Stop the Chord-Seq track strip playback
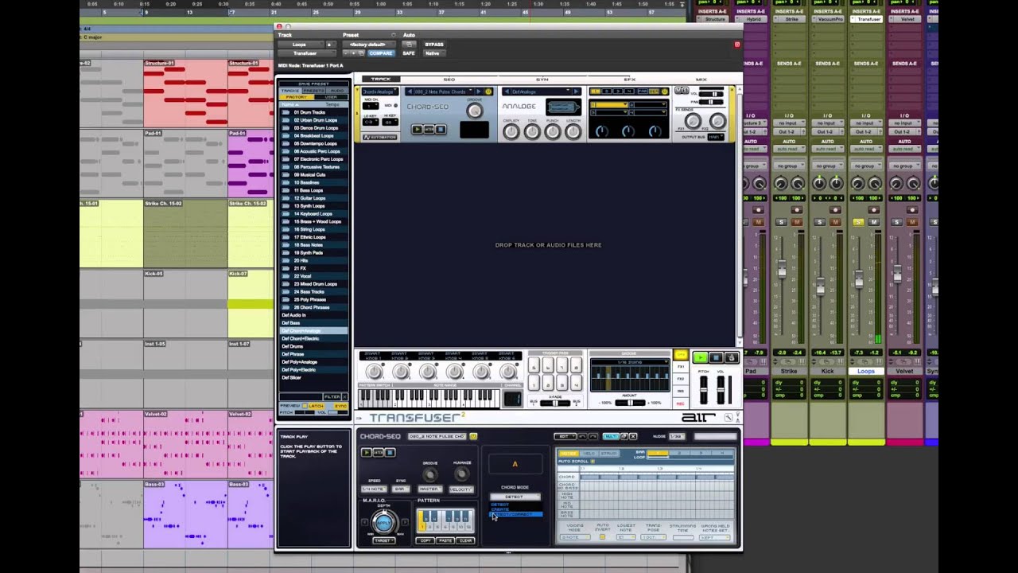This screenshot has height=573, width=1018. 441,129
